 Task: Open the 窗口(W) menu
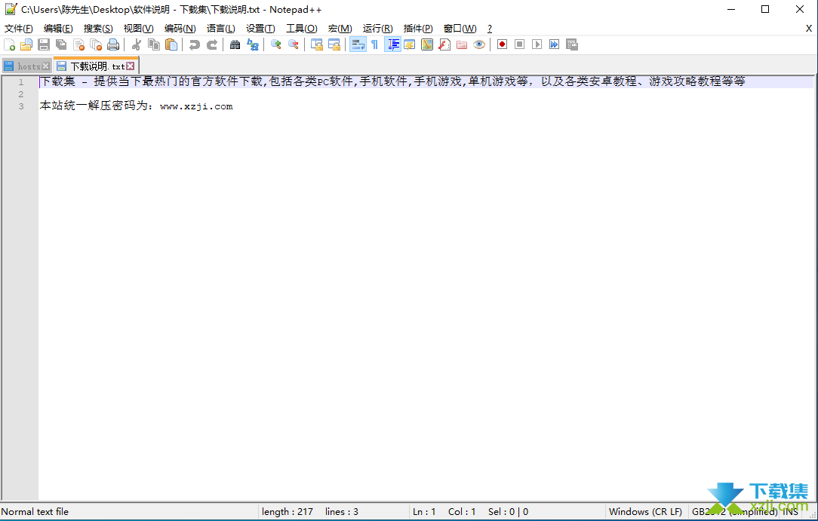point(460,29)
